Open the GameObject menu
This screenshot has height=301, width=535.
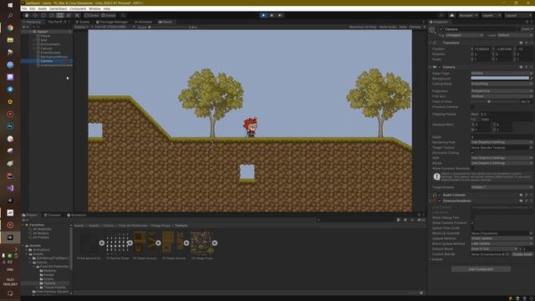(58, 8)
